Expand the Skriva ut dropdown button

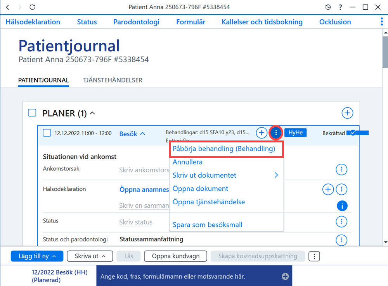[90, 256]
